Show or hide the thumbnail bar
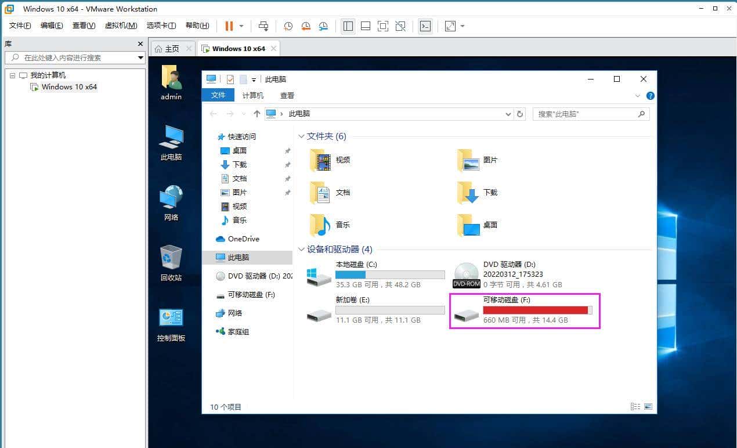Viewport: 737px width, 448px height. (364, 26)
